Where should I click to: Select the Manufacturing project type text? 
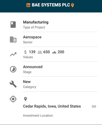tap(36, 22)
